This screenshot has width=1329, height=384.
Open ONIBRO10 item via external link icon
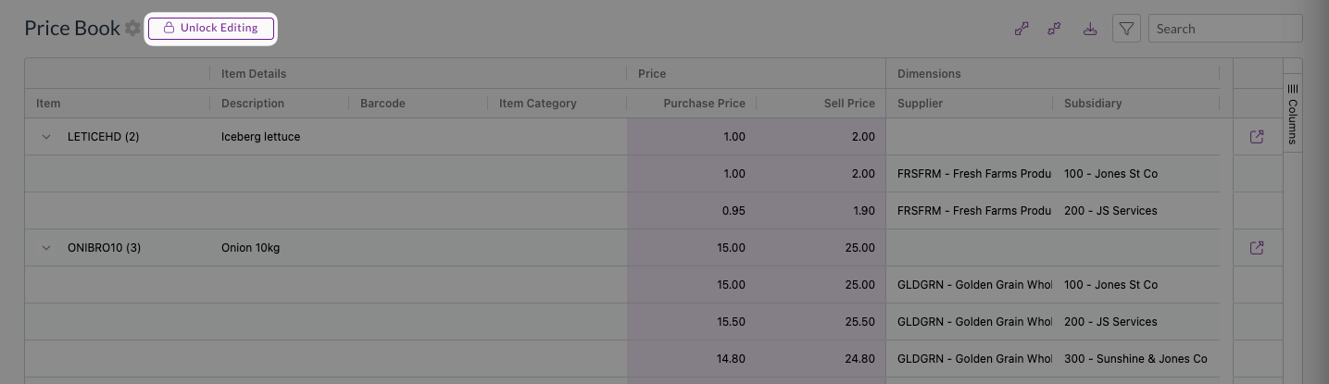1257,248
